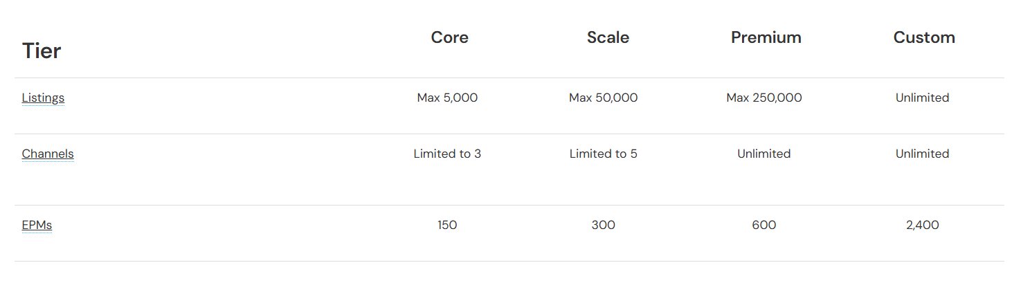
Task: Select the Custom tier column header
Action: pos(923,37)
